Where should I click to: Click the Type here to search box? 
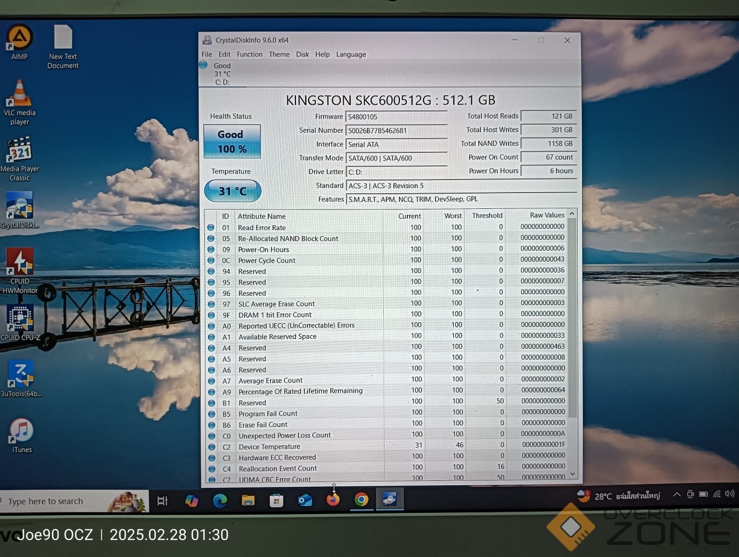tap(74, 501)
